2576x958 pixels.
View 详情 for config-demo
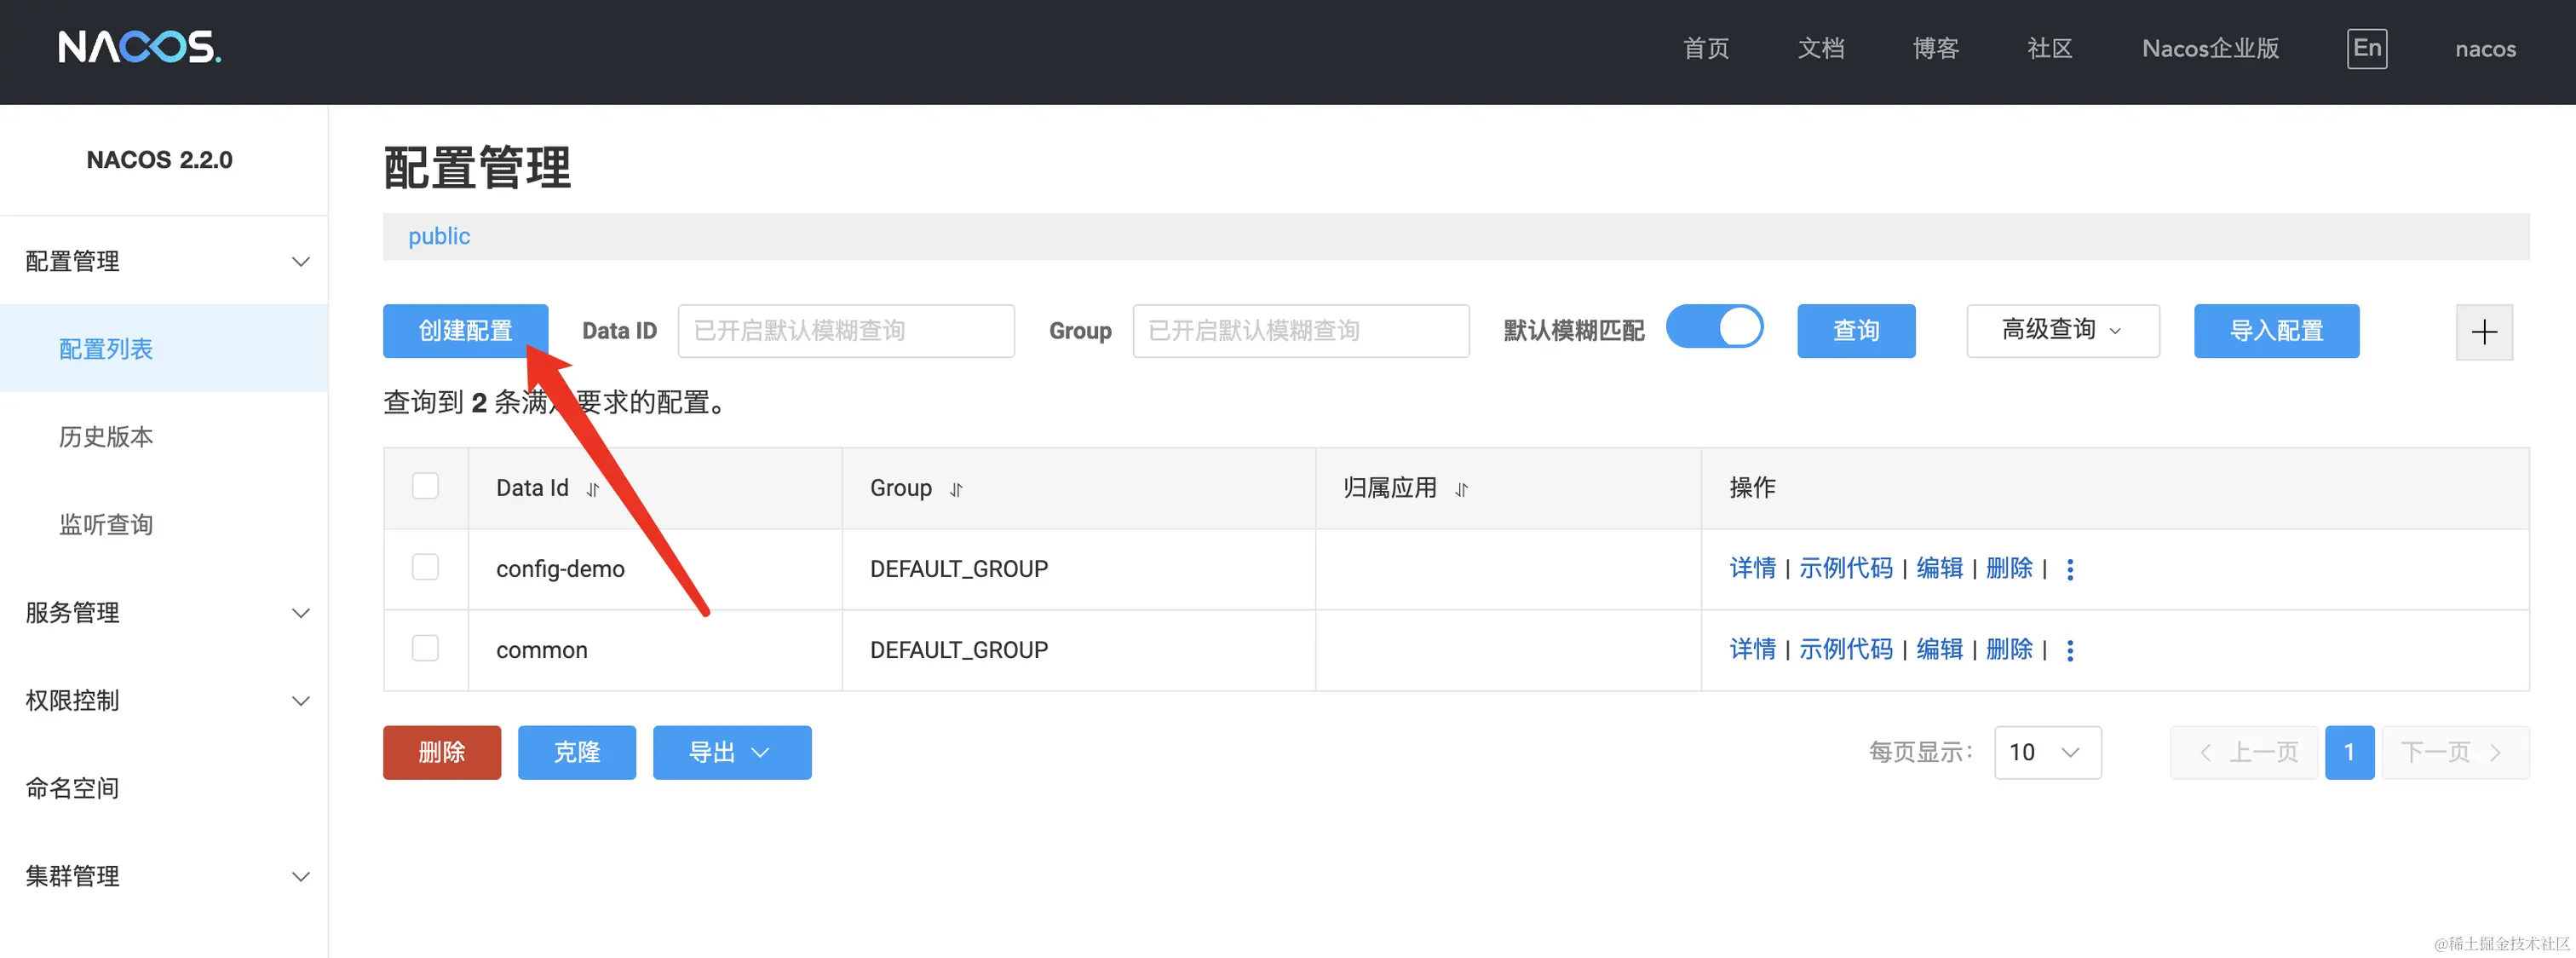pyautogui.click(x=1752, y=568)
